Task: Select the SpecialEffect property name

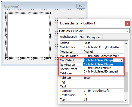Action: pos(68,69)
